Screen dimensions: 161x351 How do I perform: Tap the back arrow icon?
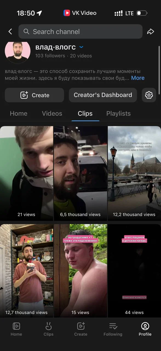10,32
